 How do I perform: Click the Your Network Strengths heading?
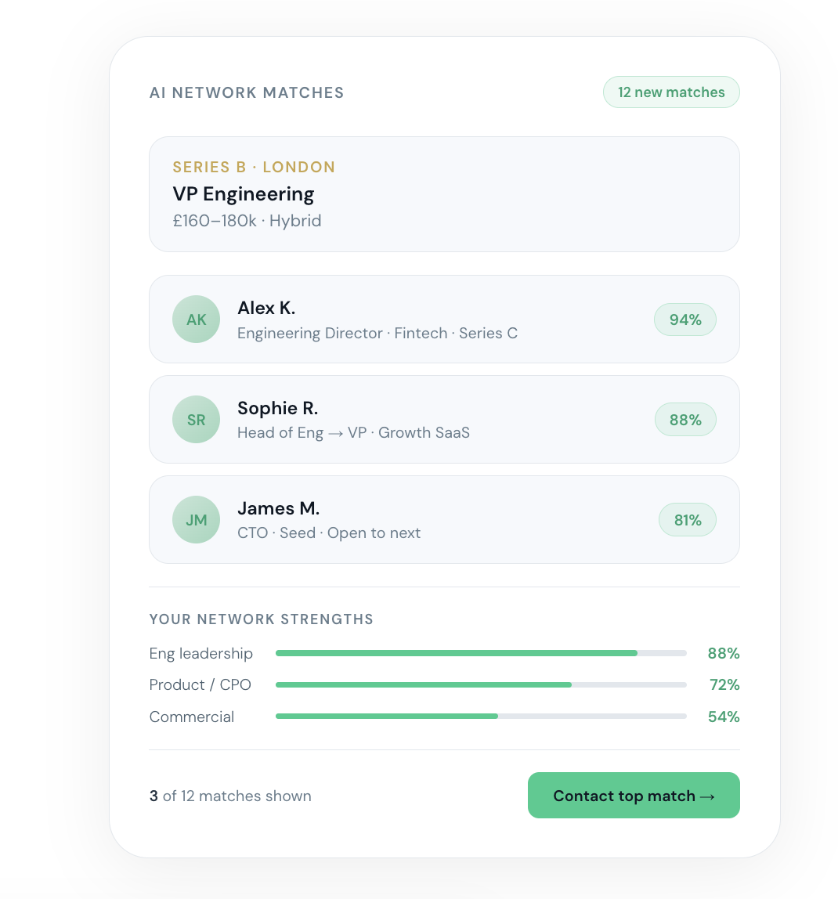(261, 619)
